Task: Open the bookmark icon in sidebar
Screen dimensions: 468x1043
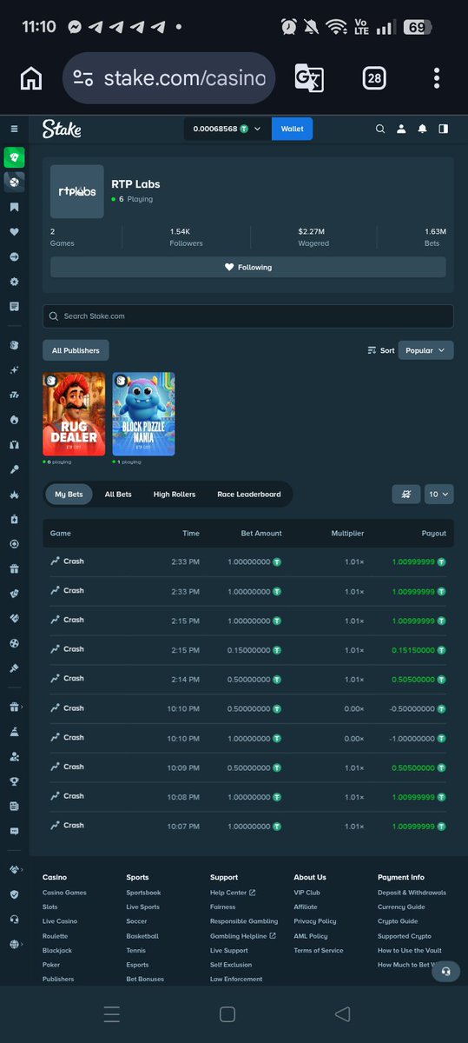Action: 14,208
